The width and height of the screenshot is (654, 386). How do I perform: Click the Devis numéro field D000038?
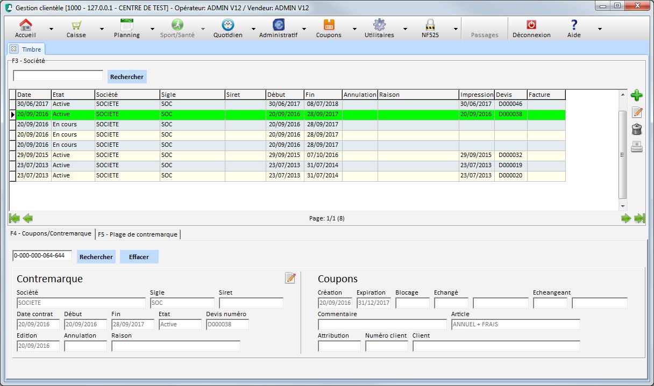click(x=228, y=324)
